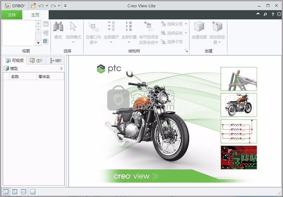This screenshot has height=197, width=283.
Task: Click the 全部折叠 icon
Action: pos(129,26)
